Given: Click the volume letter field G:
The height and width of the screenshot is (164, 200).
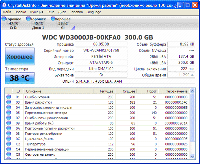Looking at the screenshot, I should (x=101, y=75).
